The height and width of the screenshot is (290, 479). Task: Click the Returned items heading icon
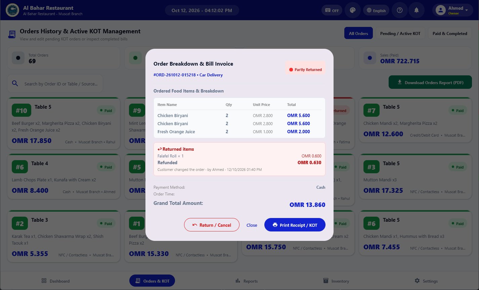[x=160, y=149]
